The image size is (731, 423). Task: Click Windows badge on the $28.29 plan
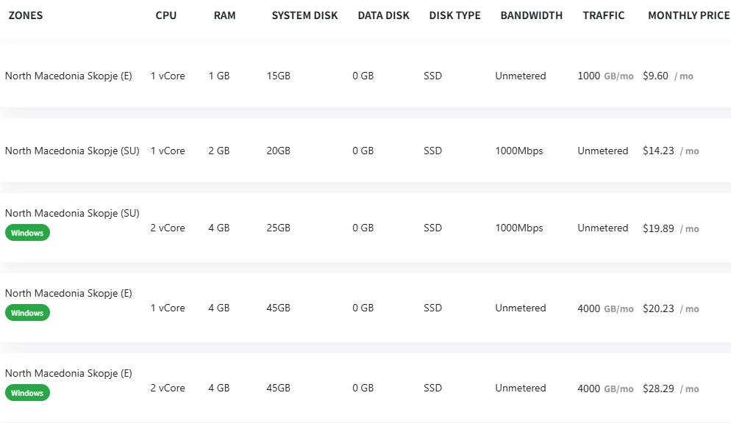[27, 393]
